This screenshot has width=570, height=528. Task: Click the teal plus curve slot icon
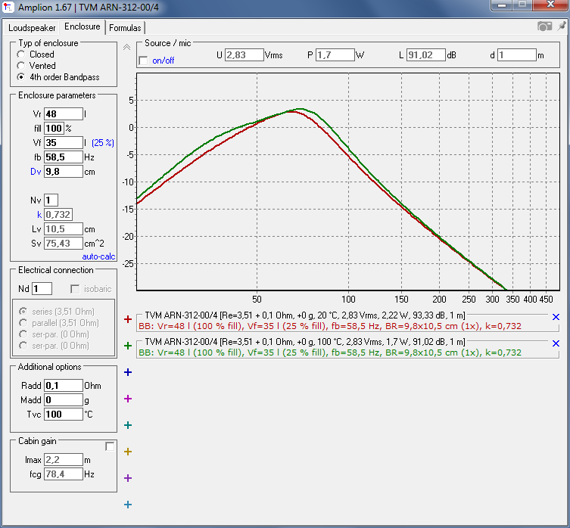click(x=128, y=425)
